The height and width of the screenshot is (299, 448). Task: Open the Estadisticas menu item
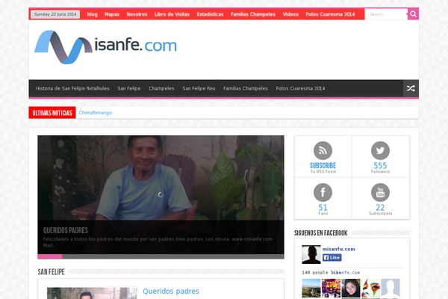click(x=210, y=14)
